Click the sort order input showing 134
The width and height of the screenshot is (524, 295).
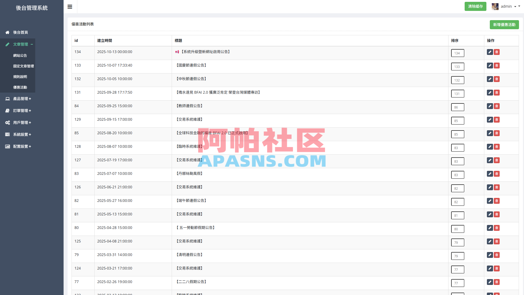(458, 53)
